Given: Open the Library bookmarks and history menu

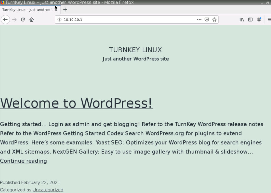Looking at the screenshot, I should click(x=242, y=20).
